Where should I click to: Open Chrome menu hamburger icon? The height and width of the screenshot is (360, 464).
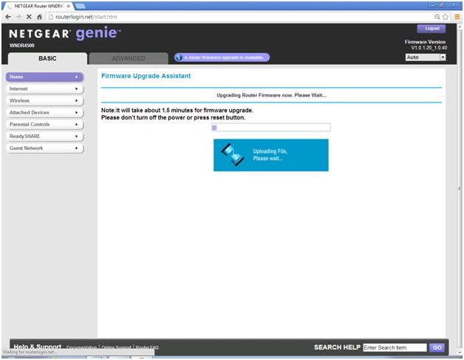point(457,17)
